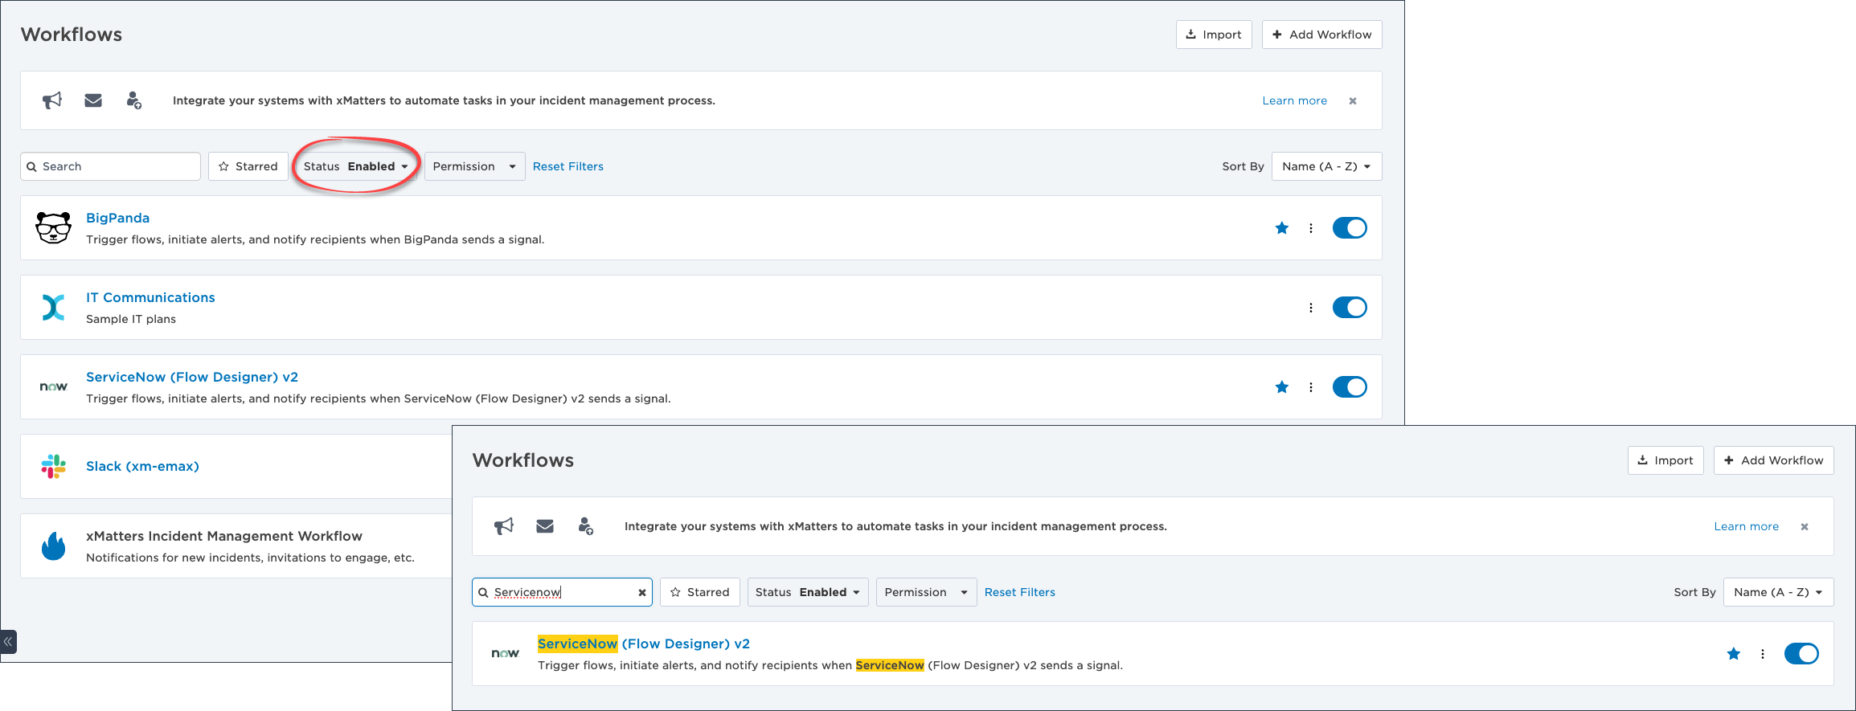Viewport: 1856px width, 711px height.
Task: Toggle Starred filter in back Workflows window
Action: tap(248, 166)
